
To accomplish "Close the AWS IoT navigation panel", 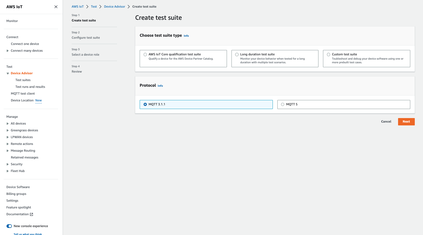I will tap(56, 6).
